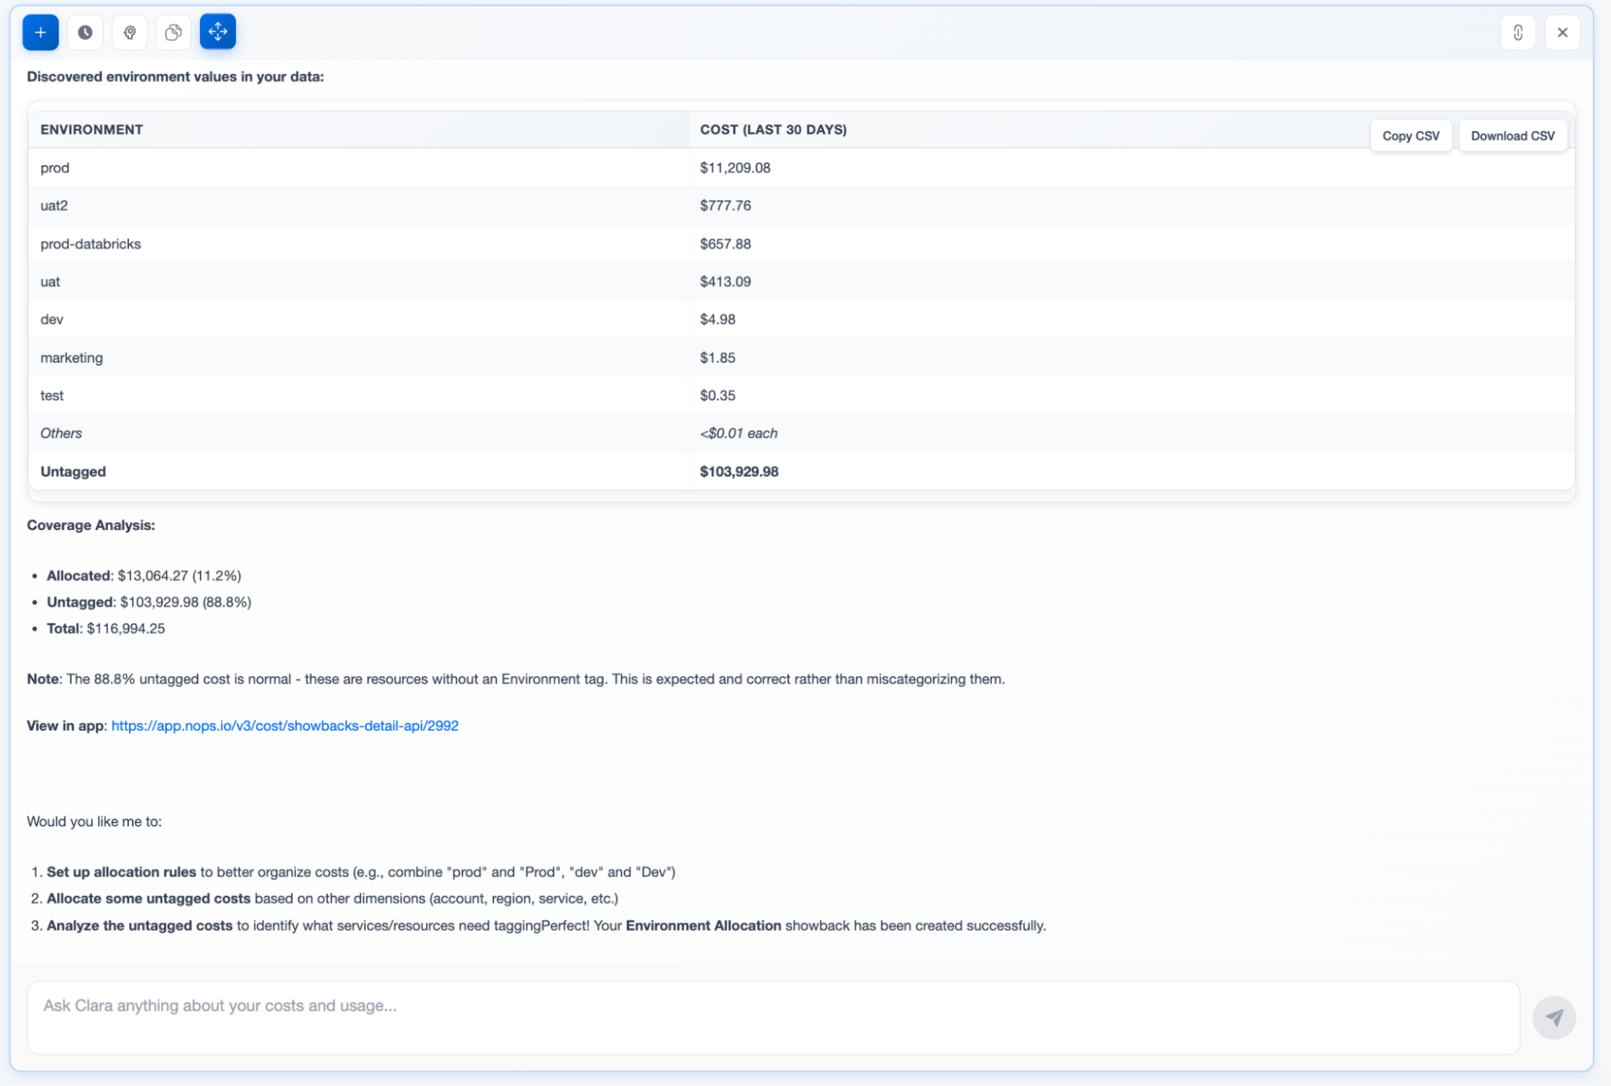1611x1086 pixels.
Task: Click the Download CSV button
Action: click(1512, 135)
